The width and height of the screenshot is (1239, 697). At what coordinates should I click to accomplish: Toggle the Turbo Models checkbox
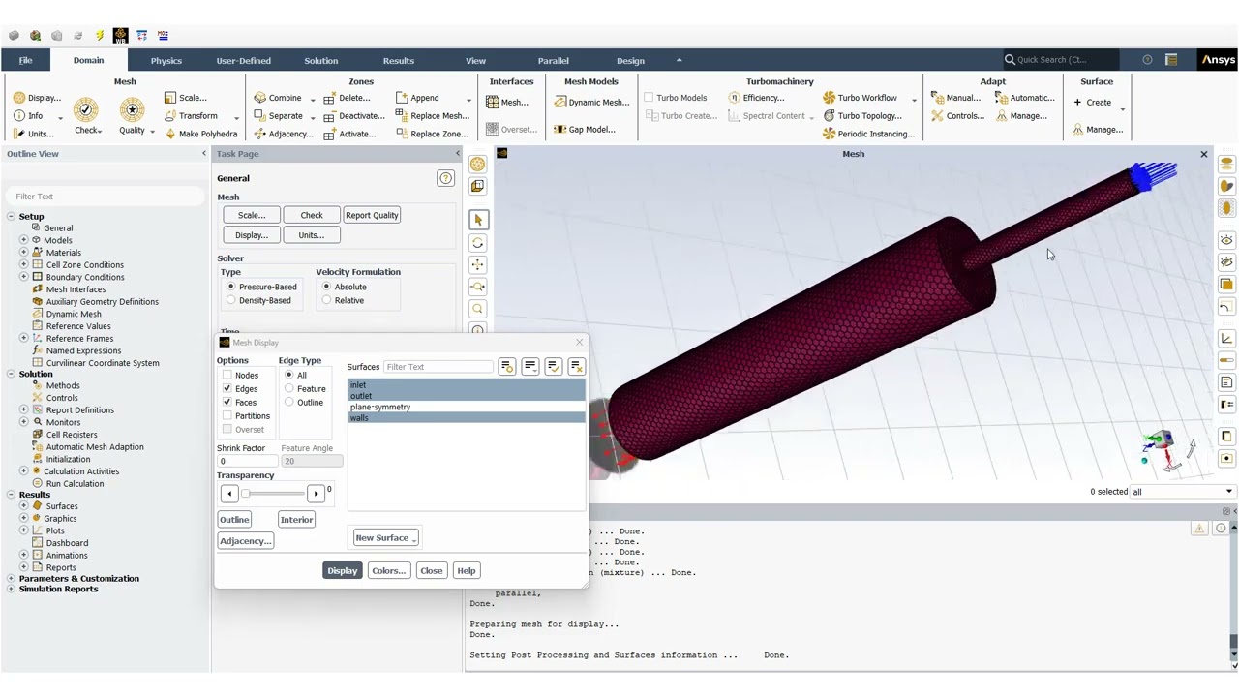(x=649, y=98)
